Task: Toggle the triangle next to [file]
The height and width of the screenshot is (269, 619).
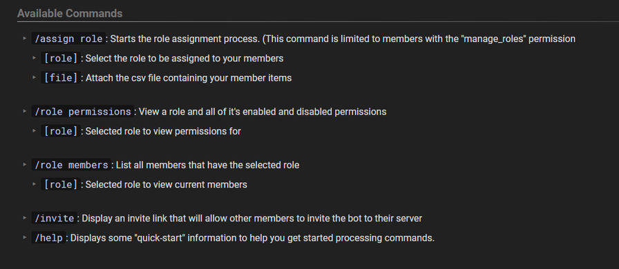Action: [35, 77]
